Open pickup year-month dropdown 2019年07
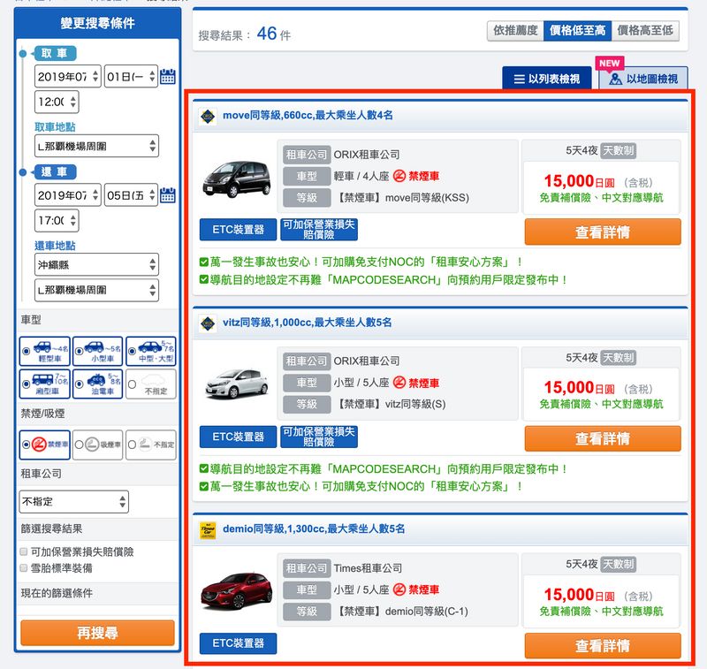The image size is (707, 669). tap(68, 76)
